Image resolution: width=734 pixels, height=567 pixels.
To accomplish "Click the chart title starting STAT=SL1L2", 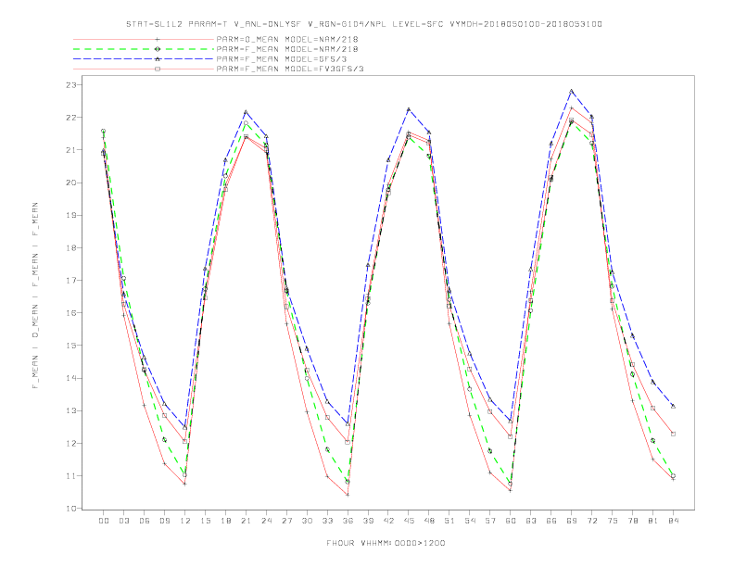I will coord(364,24).
